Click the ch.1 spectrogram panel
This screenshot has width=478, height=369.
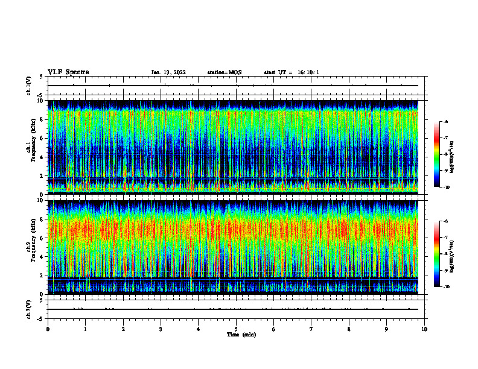233,147
